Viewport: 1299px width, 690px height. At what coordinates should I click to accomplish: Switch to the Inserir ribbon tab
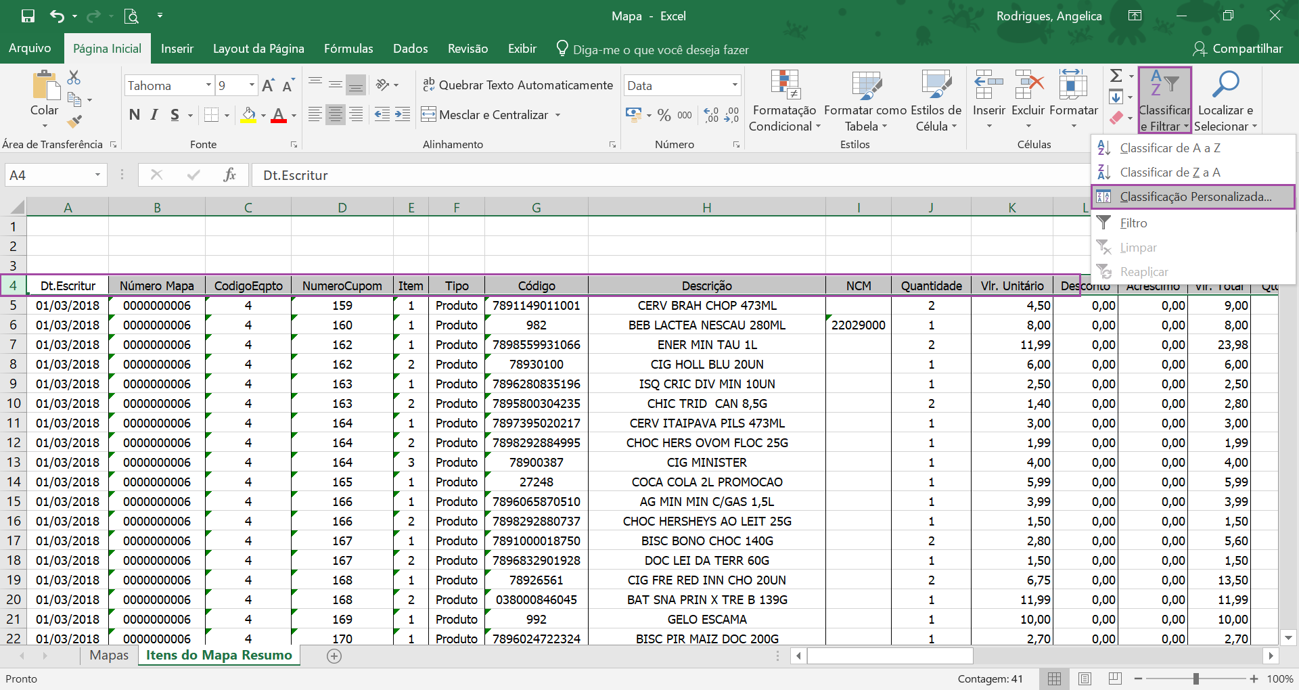(x=177, y=49)
